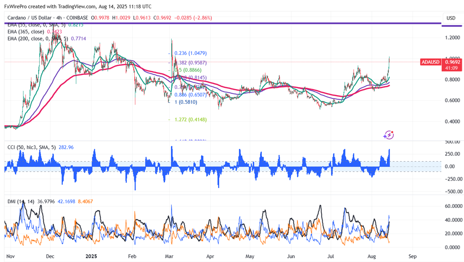Click the 60.0000 DMI axis label
The image size is (464, 262).
pyautogui.click(x=454, y=206)
